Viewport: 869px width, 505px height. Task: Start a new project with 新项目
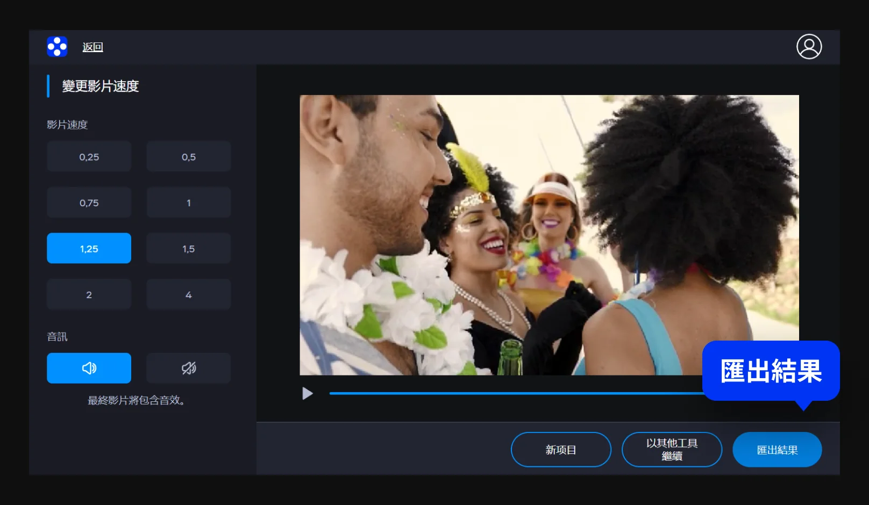click(x=561, y=450)
